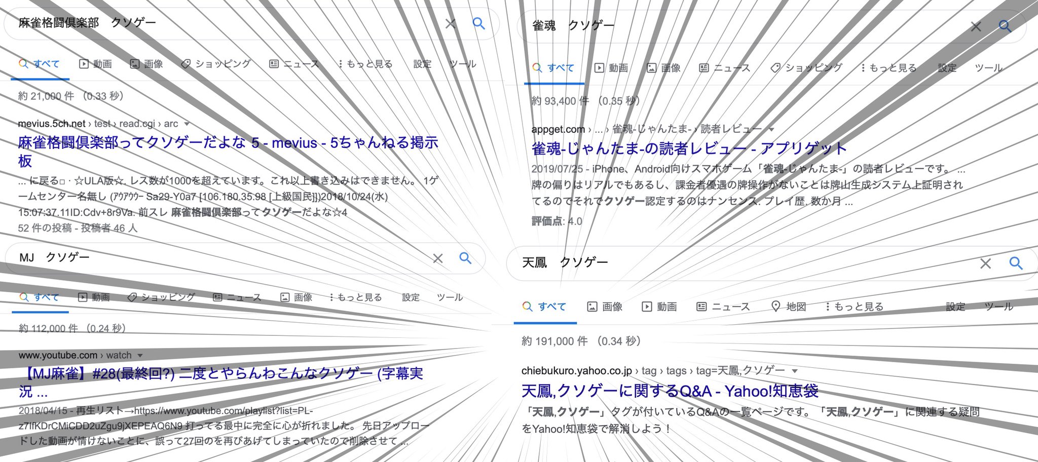Clear the MJ クソゲー search box
Image resolution: width=1038 pixels, height=462 pixels.
point(438,258)
